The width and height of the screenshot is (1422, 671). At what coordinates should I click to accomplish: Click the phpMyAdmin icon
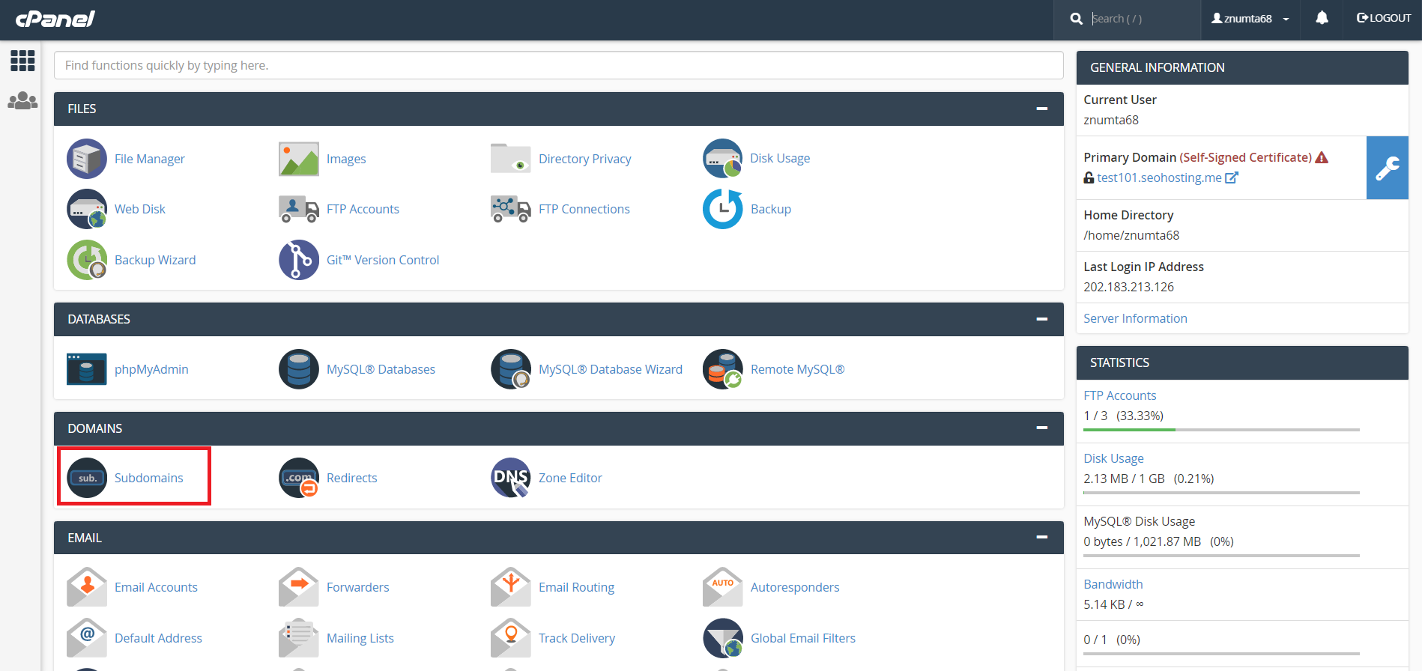coord(87,369)
